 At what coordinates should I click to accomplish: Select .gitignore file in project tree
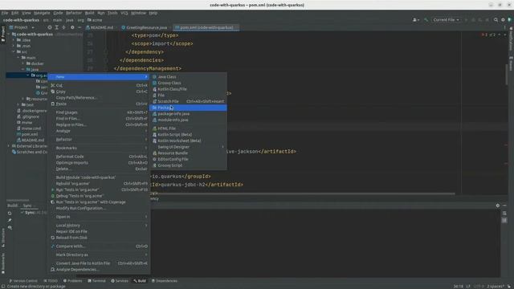pyautogui.click(x=29, y=116)
